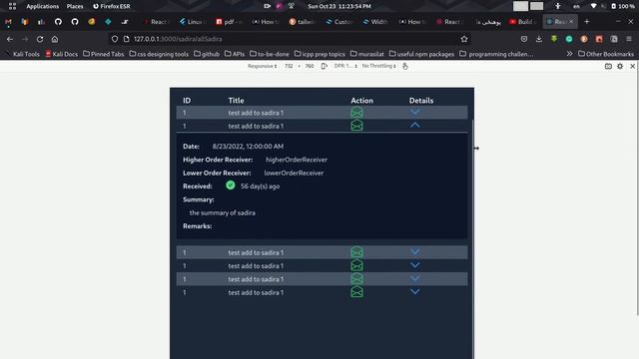
Task: Click the summary of sadira text
Action: coord(222,212)
